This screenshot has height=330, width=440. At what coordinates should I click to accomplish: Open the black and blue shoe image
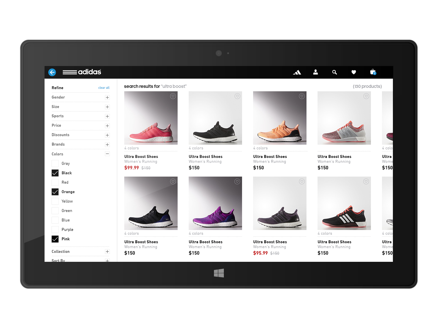click(151, 203)
